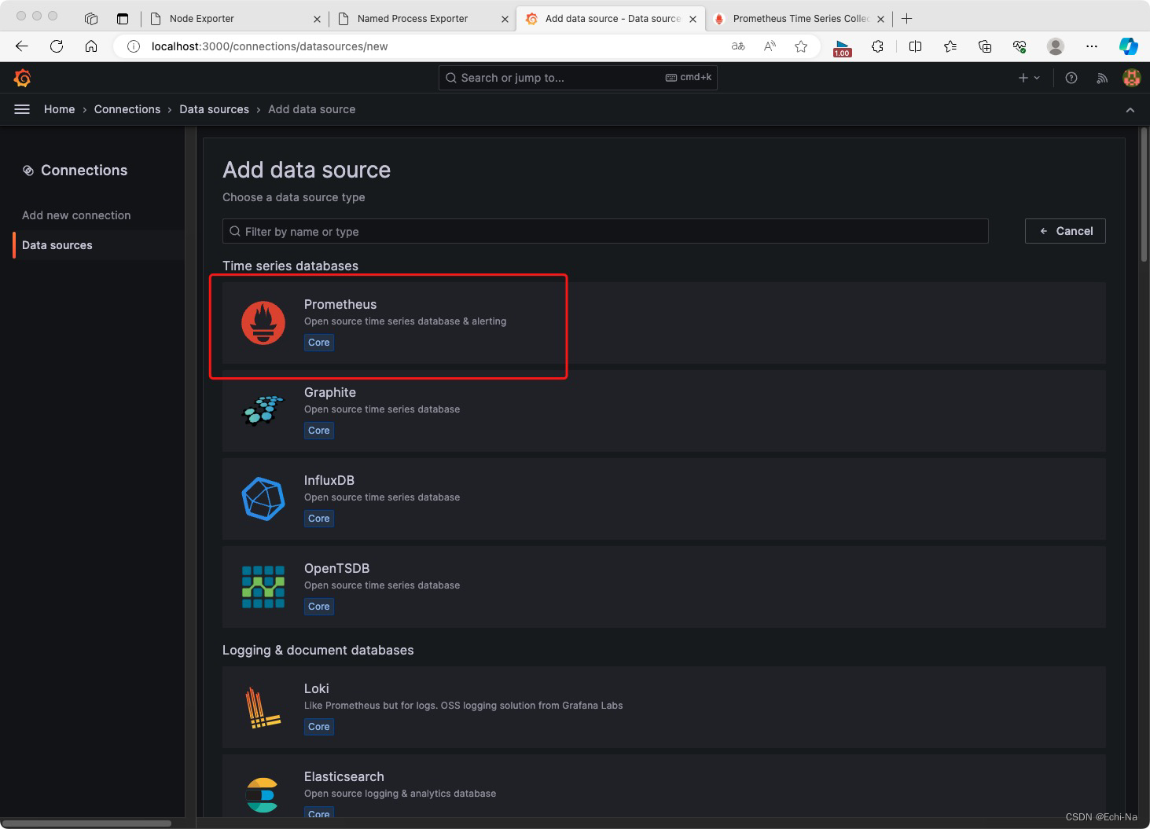The width and height of the screenshot is (1150, 829).
Task: Open Grafana help question mark icon
Action: pos(1071,78)
